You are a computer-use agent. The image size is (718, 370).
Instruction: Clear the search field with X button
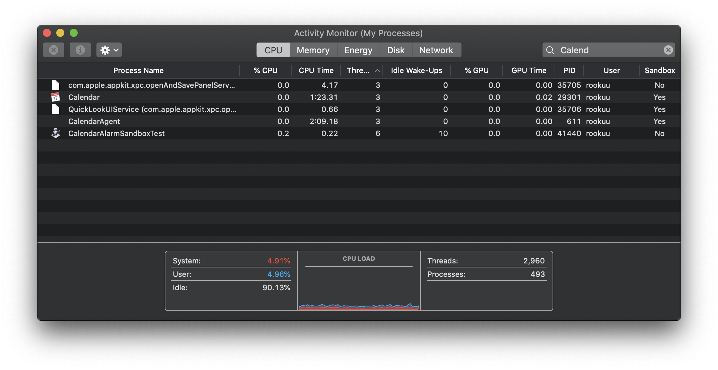tap(668, 50)
